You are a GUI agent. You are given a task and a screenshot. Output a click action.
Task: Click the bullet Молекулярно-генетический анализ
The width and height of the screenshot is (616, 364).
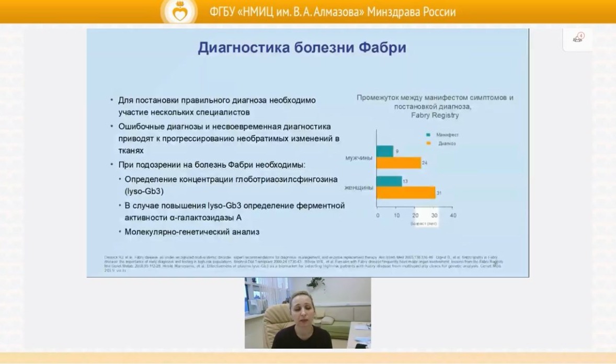[x=191, y=232]
